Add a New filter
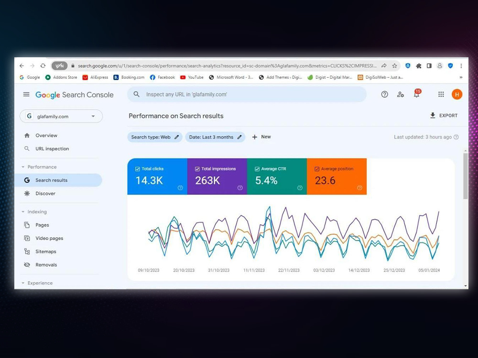 [261, 137]
